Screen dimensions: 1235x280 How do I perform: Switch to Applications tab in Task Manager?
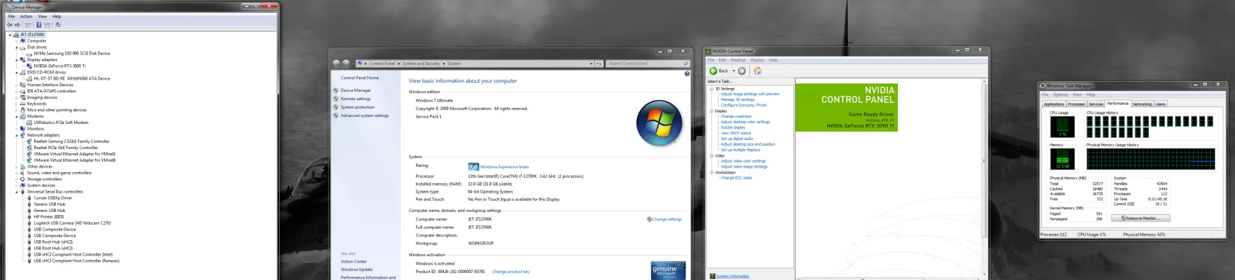[x=1054, y=104]
